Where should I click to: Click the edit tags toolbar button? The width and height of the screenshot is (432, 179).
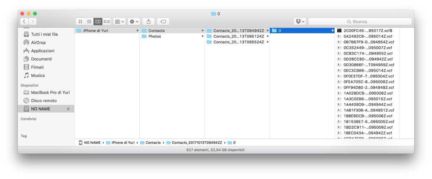pyautogui.click(x=163, y=22)
